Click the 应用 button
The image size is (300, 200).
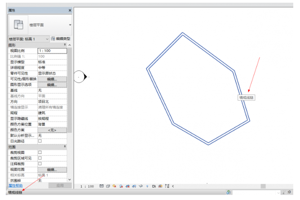[x=60, y=186]
